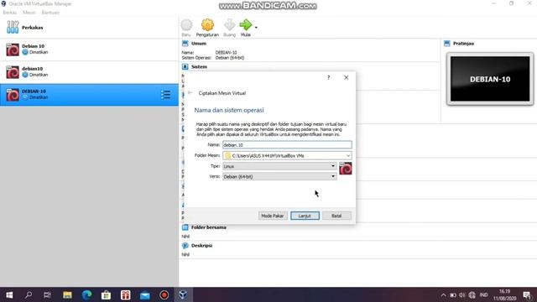
Task: Expand the Folder Mesin path combo box
Action: click(348, 155)
